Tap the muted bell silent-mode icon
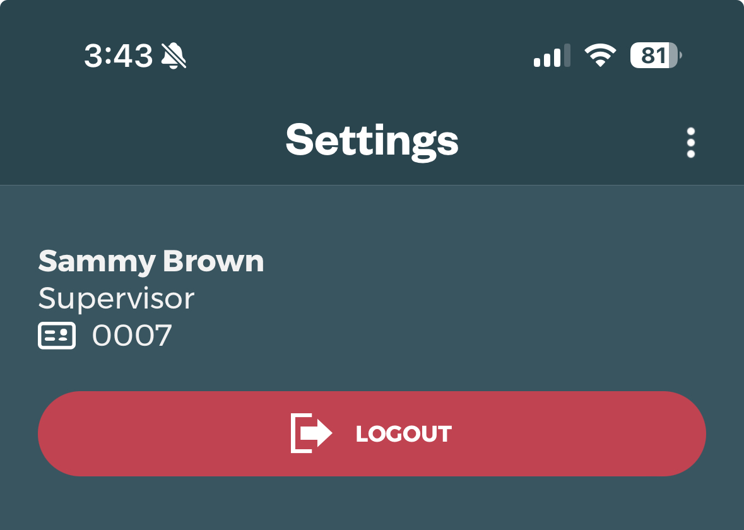Viewport: 744px width, 530px height. click(x=174, y=56)
